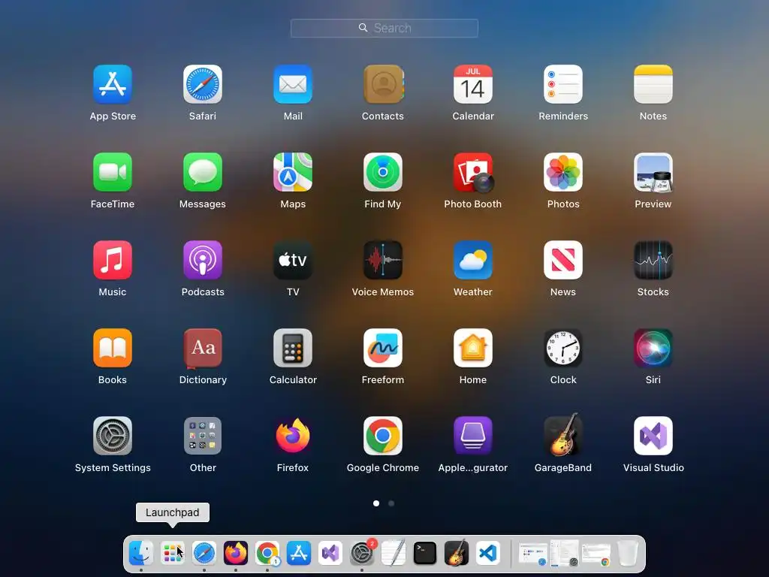
Task: Launch the Reminders app
Action: coord(563,84)
